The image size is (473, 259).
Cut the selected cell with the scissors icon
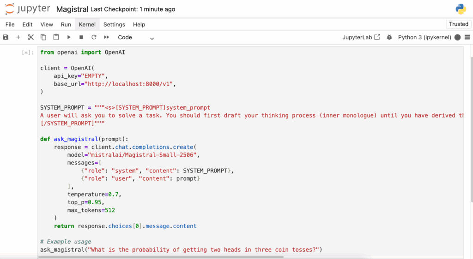click(x=31, y=37)
